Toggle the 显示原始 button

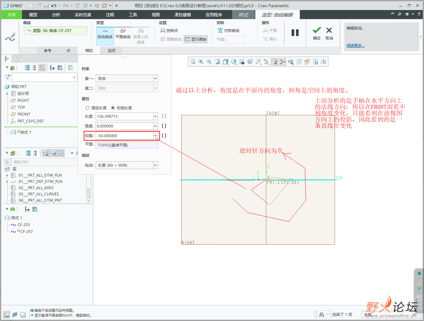pyautogui.click(x=196, y=39)
